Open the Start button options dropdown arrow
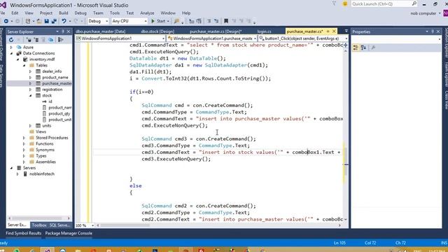The width and height of the screenshot is (448, 252). point(168,21)
